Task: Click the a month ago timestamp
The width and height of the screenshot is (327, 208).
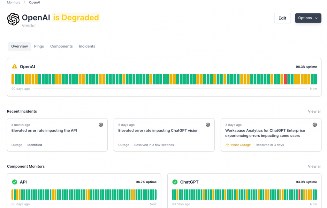Action: (21, 125)
